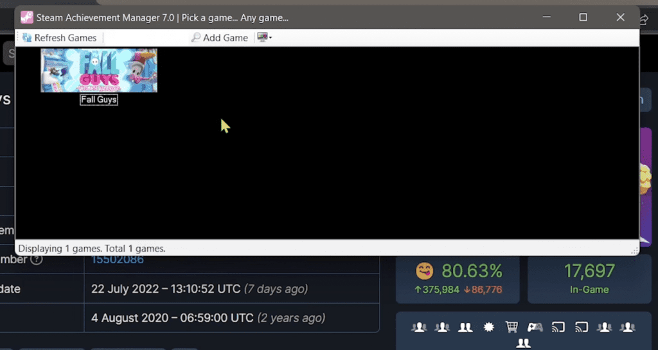Maximize the Steam Achievement Manager window

pos(583,17)
